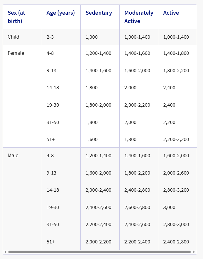
Task: Select the Child sedentary value 1,000
Action: click(x=91, y=37)
